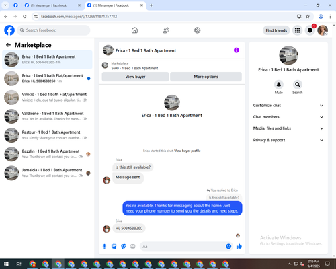Open notifications bell with red badge

point(310,30)
